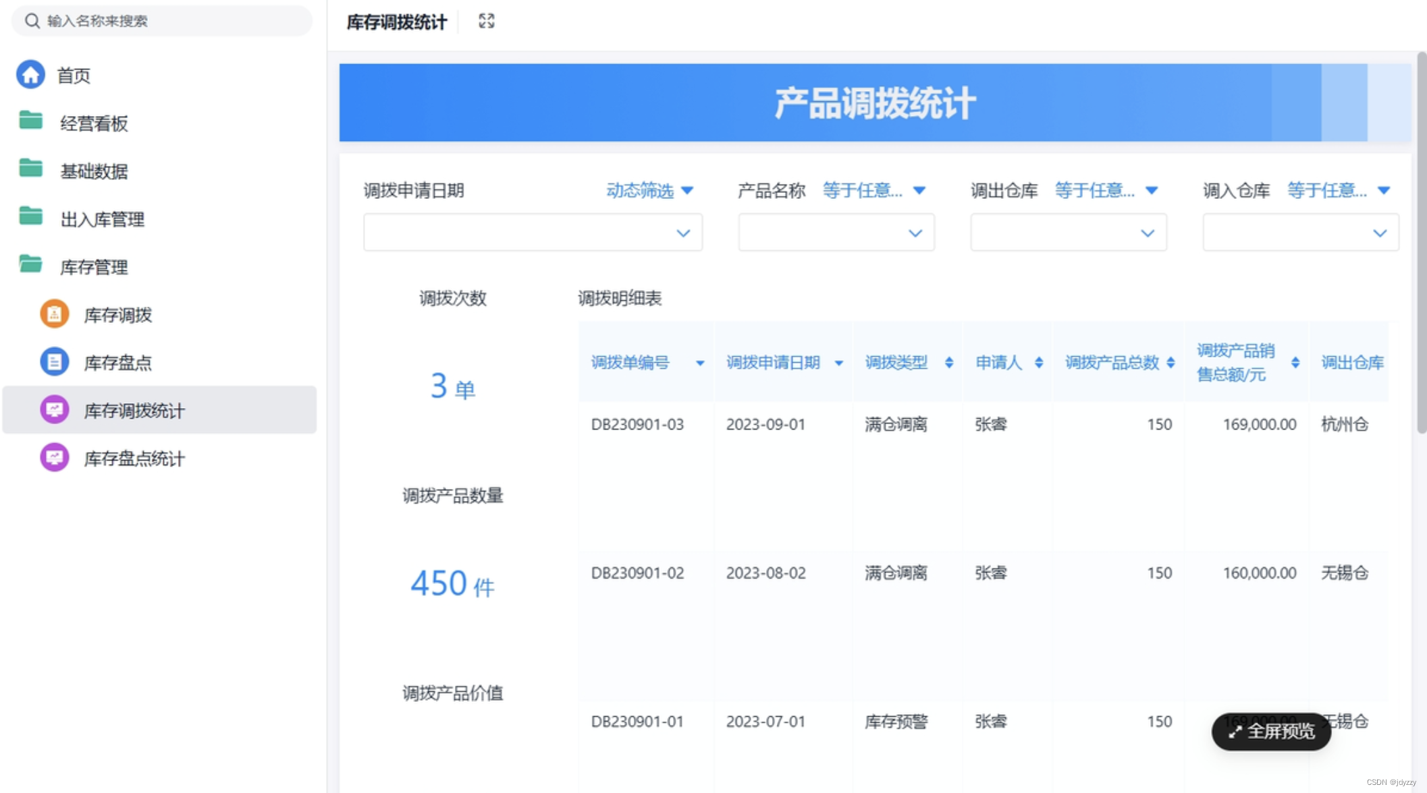The width and height of the screenshot is (1427, 793).
Task: Open the blue 库存盘点 icon item
Action: tap(54, 362)
